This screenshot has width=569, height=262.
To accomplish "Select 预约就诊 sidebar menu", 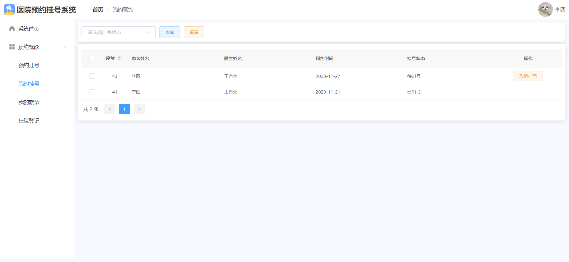I will point(29,47).
